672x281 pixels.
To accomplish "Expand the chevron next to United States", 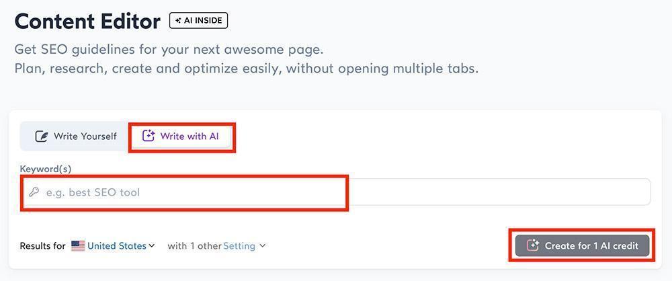I will tap(151, 246).
